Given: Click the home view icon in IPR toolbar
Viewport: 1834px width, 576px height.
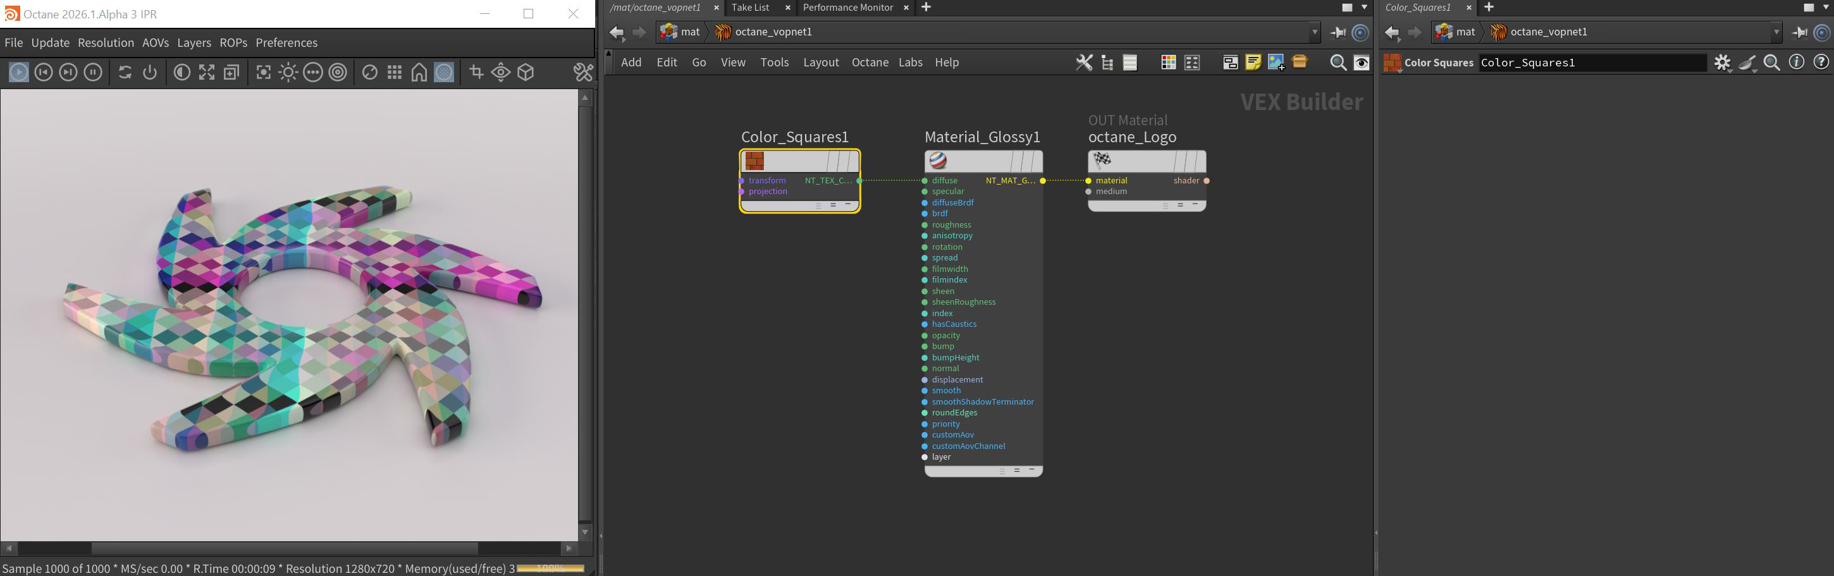Looking at the screenshot, I should 419,73.
